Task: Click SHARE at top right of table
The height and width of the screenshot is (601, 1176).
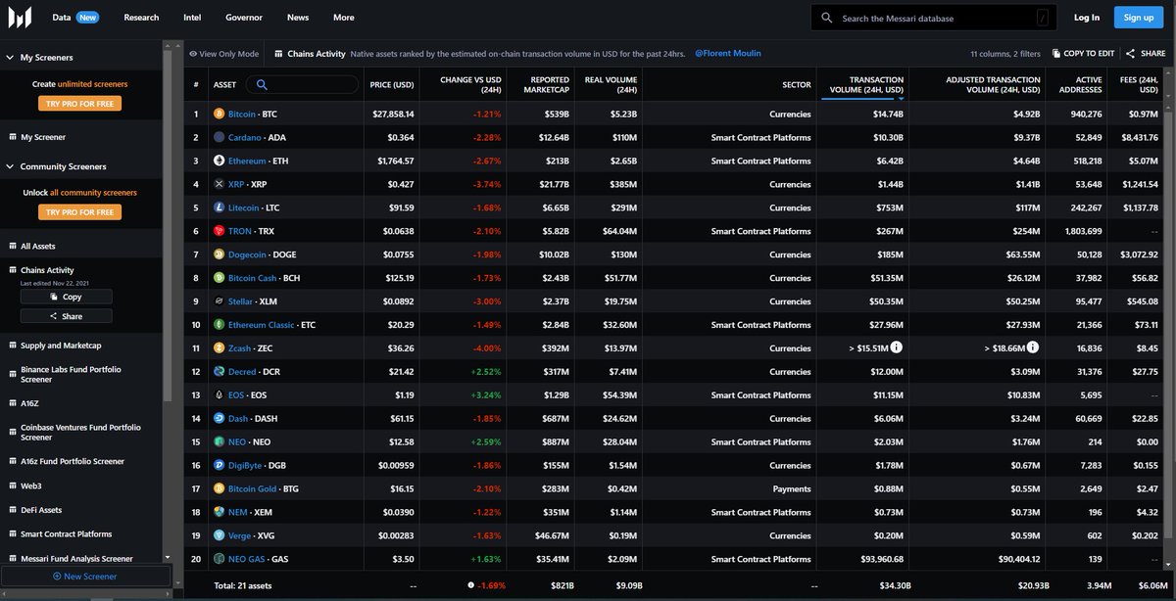Action: click(x=1146, y=54)
